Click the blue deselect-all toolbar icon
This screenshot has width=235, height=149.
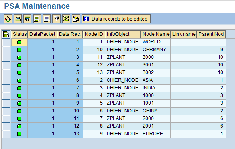[47, 19]
